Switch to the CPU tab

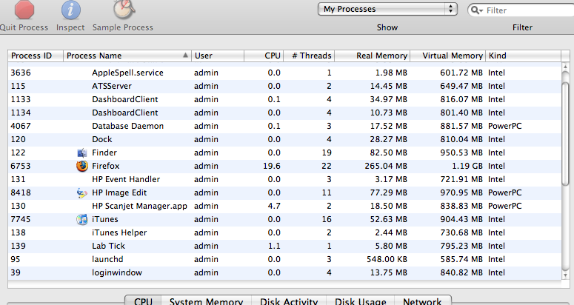click(143, 301)
